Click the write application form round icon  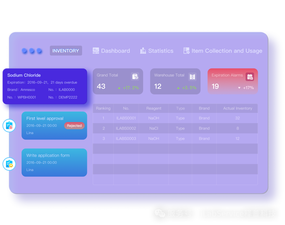[x=9, y=164]
